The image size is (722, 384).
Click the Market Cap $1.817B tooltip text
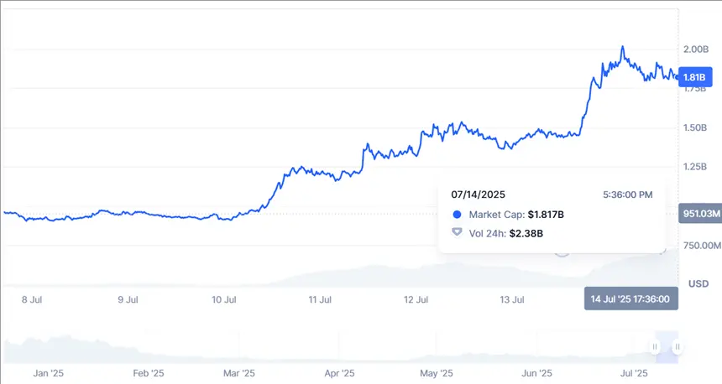coord(515,215)
